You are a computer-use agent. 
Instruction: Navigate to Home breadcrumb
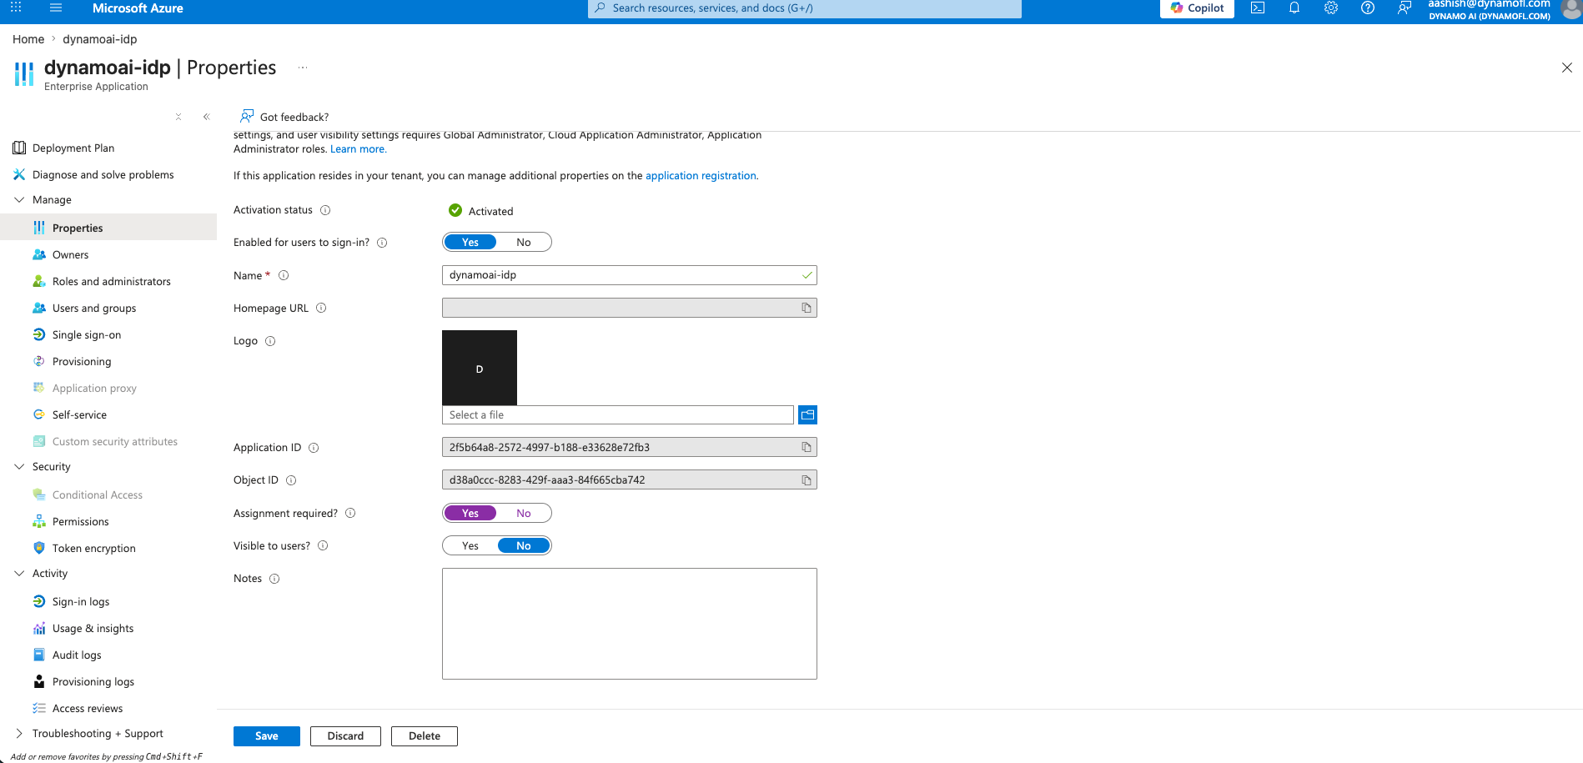coord(28,39)
